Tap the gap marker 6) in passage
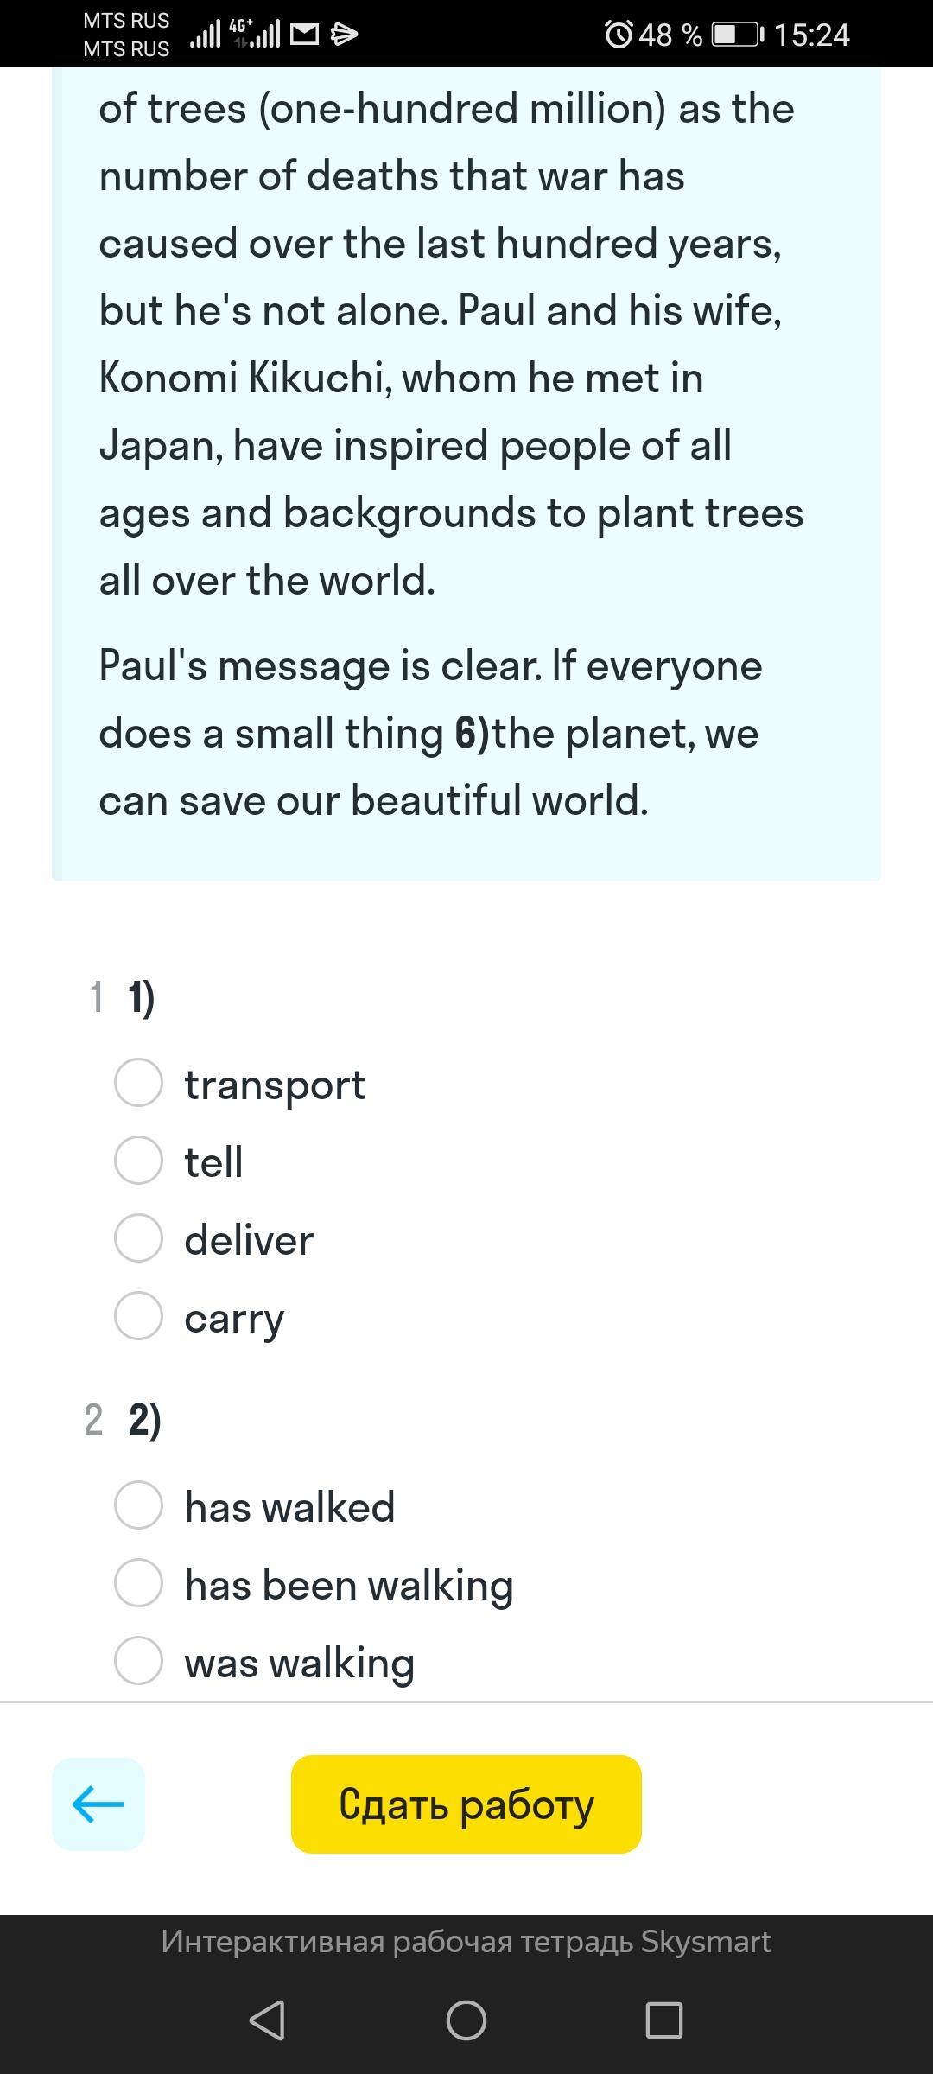Screen dimensions: 933x2074 pos(473,734)
